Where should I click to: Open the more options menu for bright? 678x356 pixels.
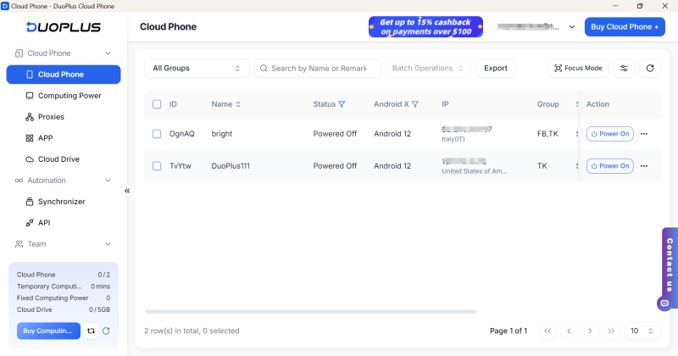pyautogui.click(x=644, y=134)
